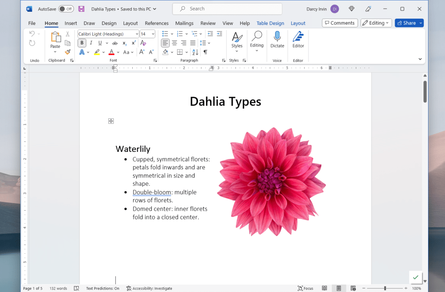The image size is (445, 292).
Task: Switch to Focus mode in status bar
Action: pos(305,288)
